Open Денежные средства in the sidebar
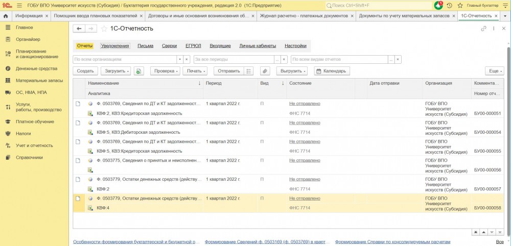The height and width of the screenshot is (246, 511). click(36, 68)
